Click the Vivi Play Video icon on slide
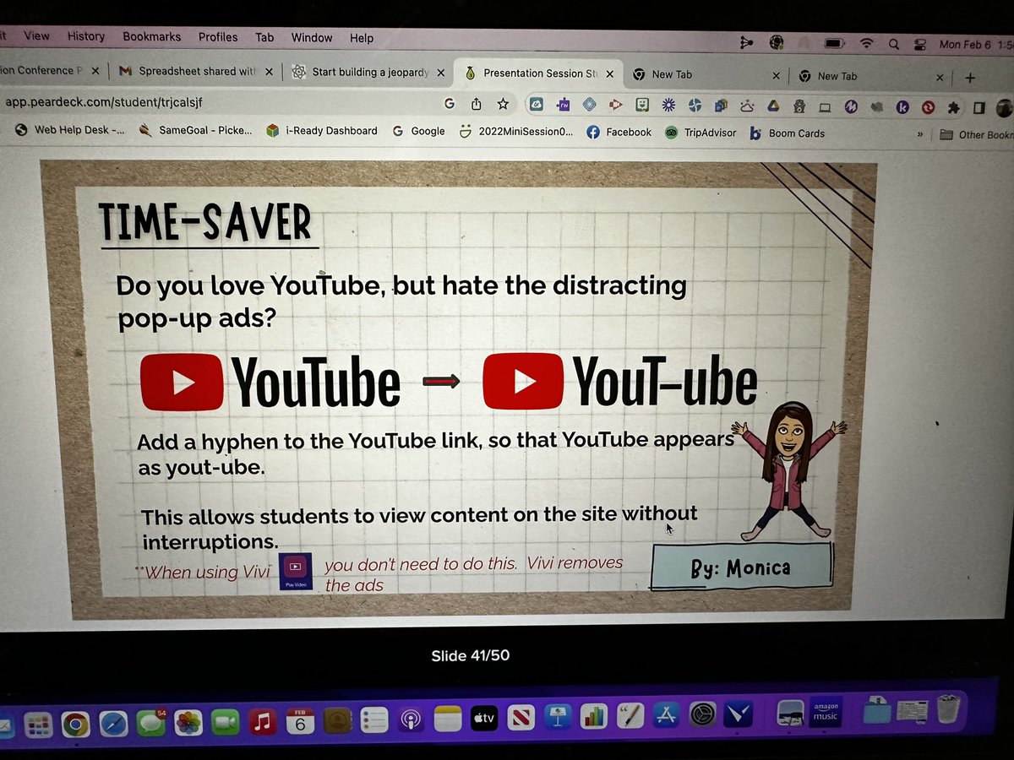 (x=296, y=571)
